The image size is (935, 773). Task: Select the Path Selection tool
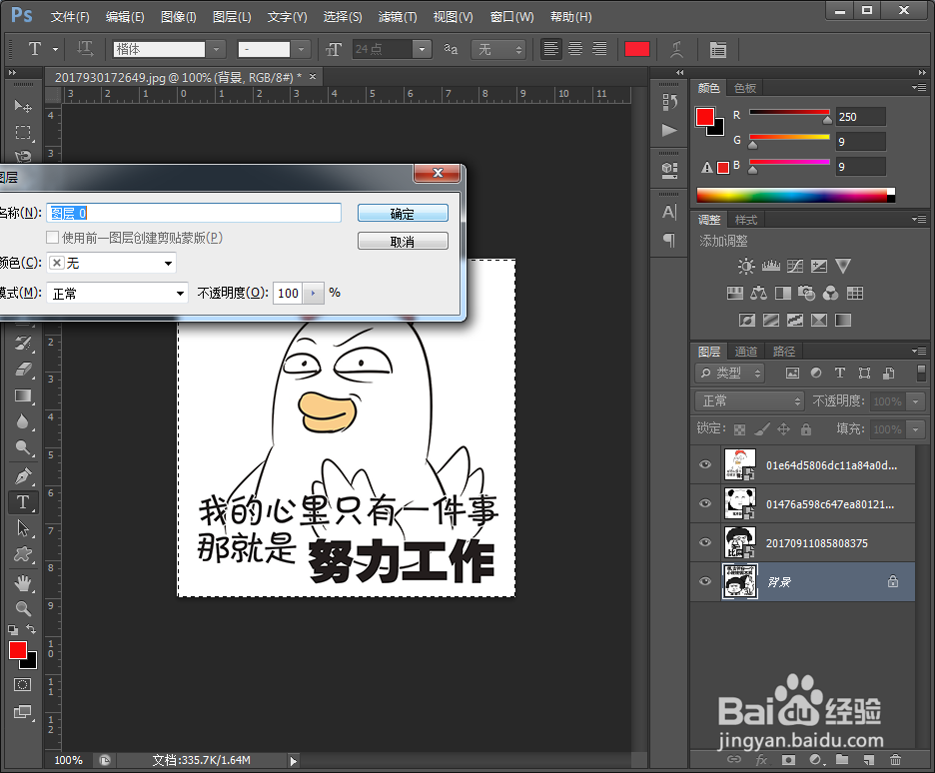pos(23,528)
